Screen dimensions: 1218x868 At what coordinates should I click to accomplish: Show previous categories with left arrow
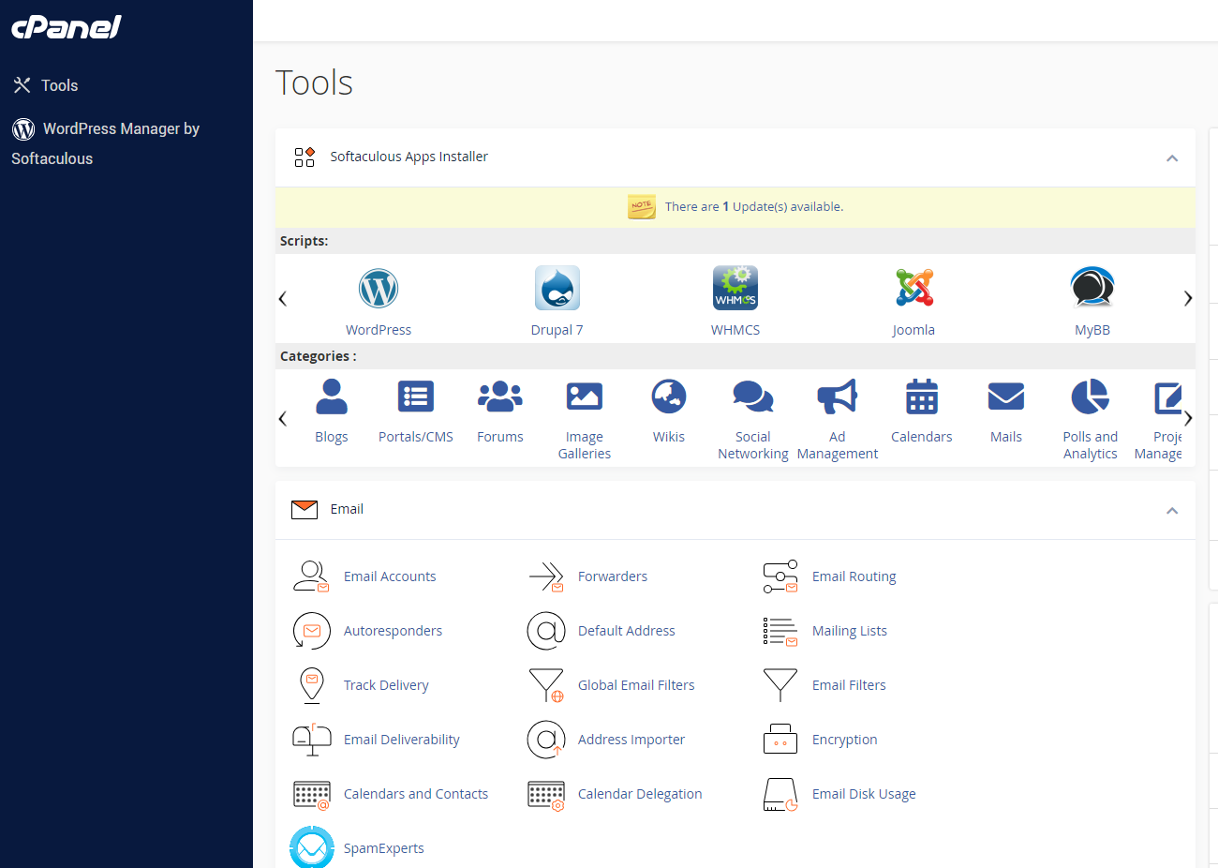coord(283,419)
